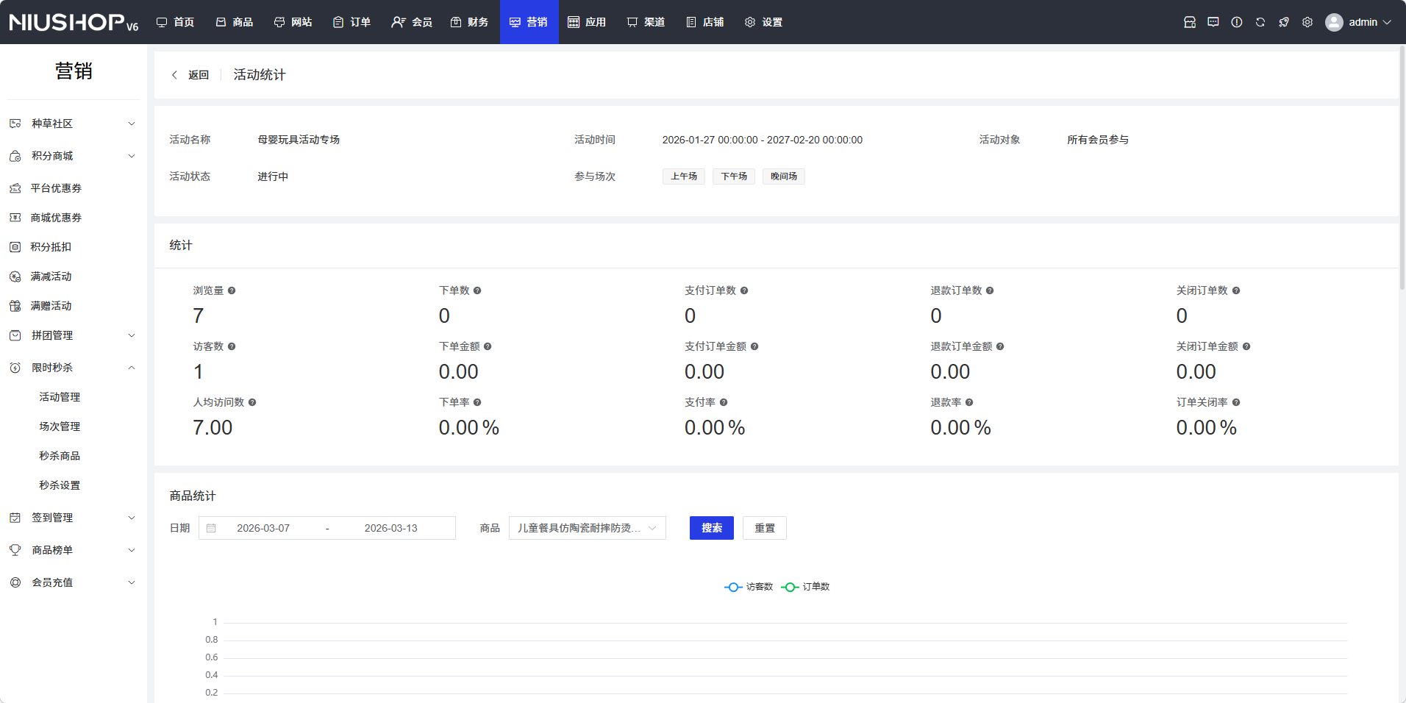
Task: Click help icon next to 浏览量
Action: click(232, 290)
